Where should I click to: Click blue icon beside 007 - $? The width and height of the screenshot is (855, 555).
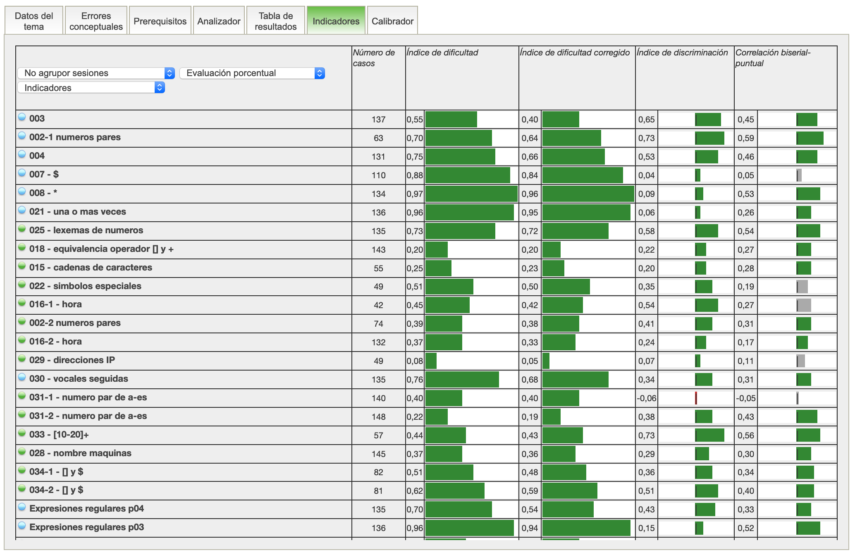pyautogui.click(x=22, y=173)
